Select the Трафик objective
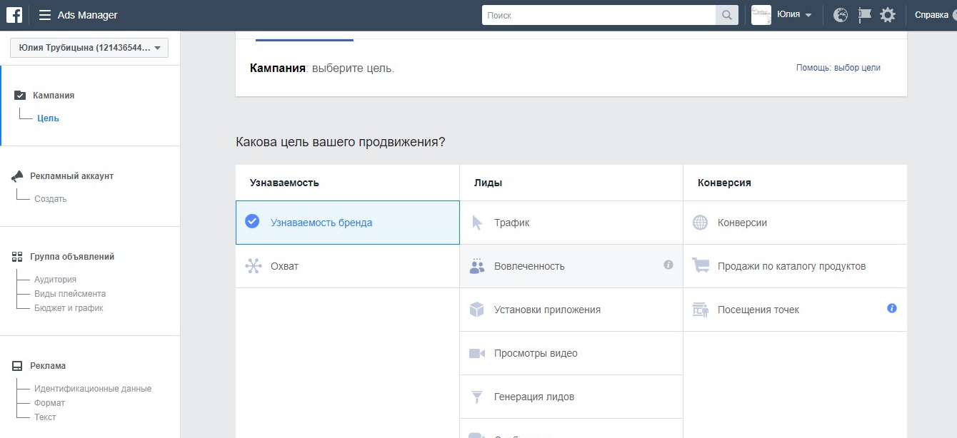957x438 pixels. (511, 223)
